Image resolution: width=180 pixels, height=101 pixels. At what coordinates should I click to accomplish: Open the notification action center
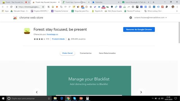pos(175,98)
